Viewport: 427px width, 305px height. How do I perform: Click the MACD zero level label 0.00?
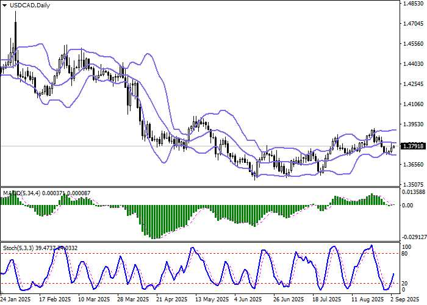407,206
